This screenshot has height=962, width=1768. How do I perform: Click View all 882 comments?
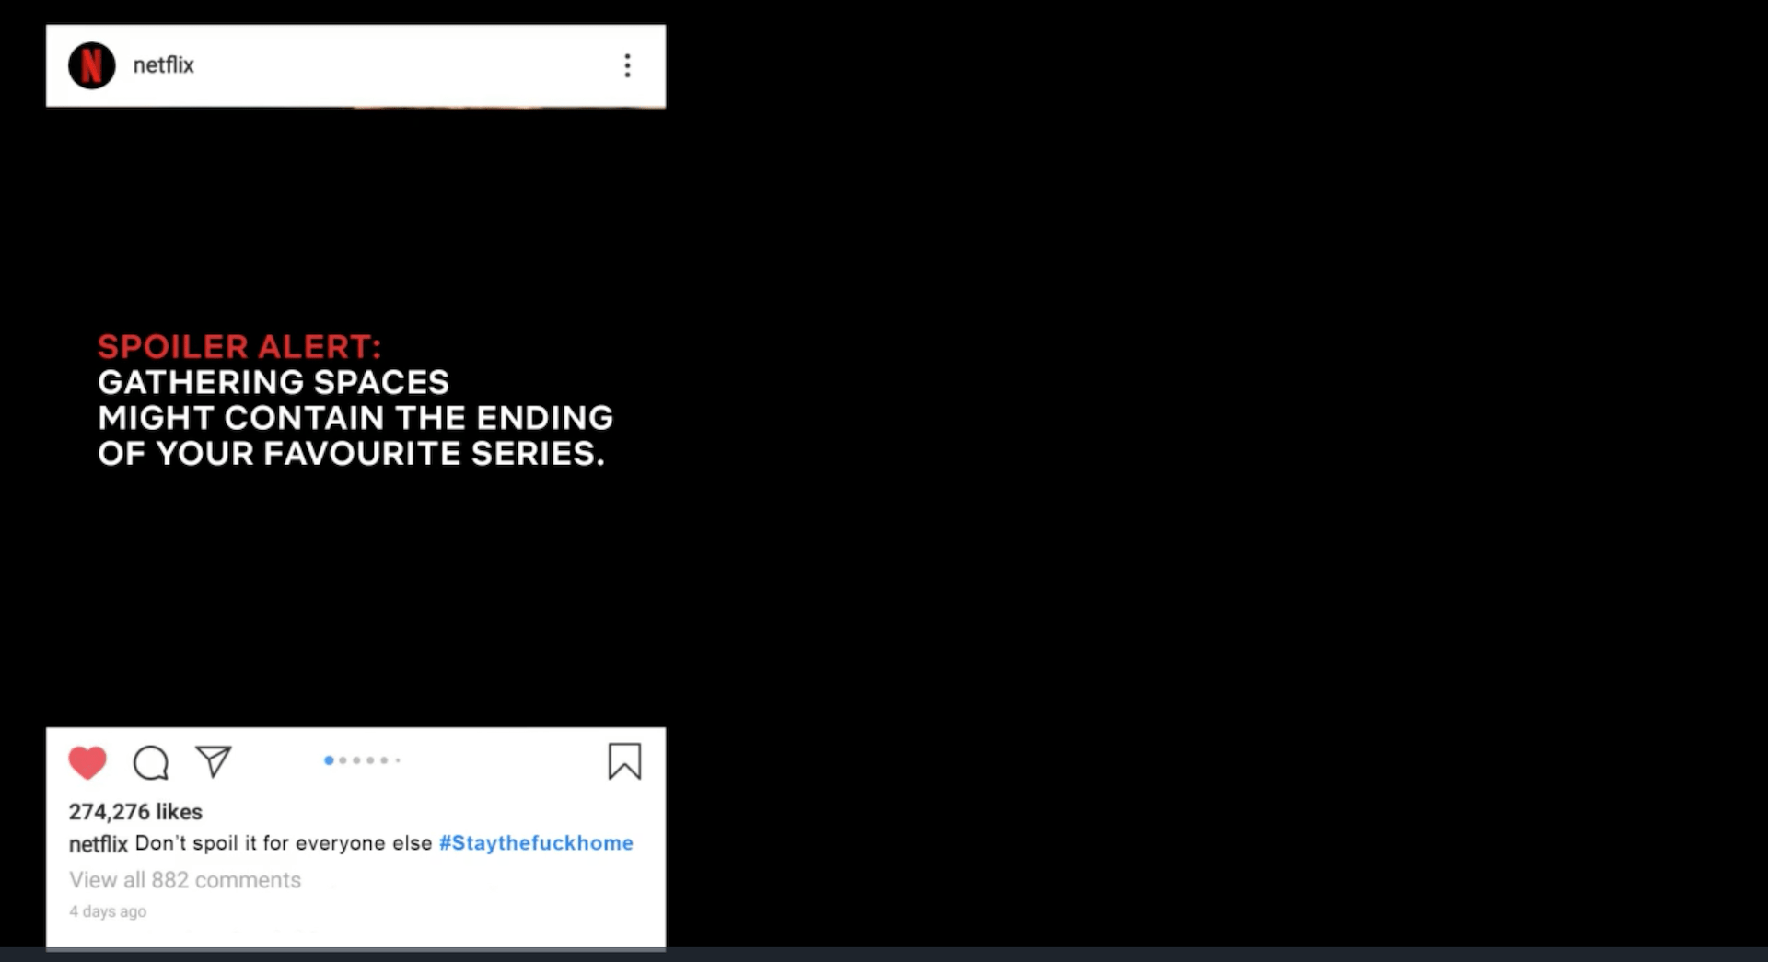pyautogui.click(x=185, y=880)
